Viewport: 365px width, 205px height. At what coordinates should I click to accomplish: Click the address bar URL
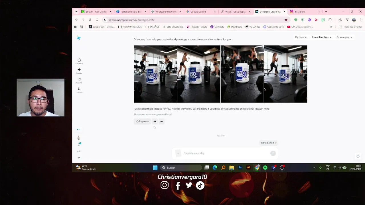tap(132, 20)
